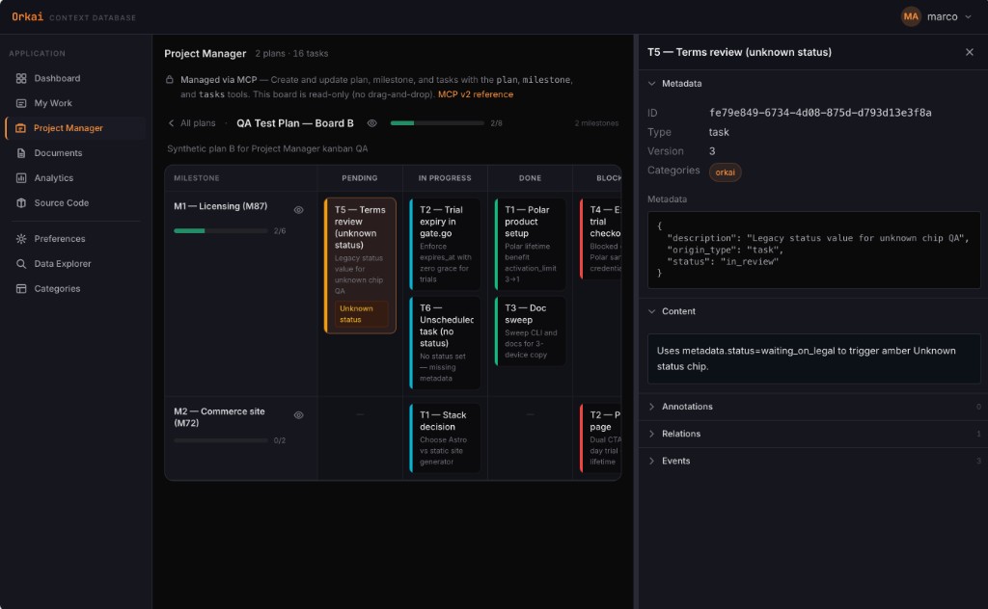Viewport: 988px width, 609px height.
Task: Select the Project Manager sidebar icon
Action: coord(21,128)
